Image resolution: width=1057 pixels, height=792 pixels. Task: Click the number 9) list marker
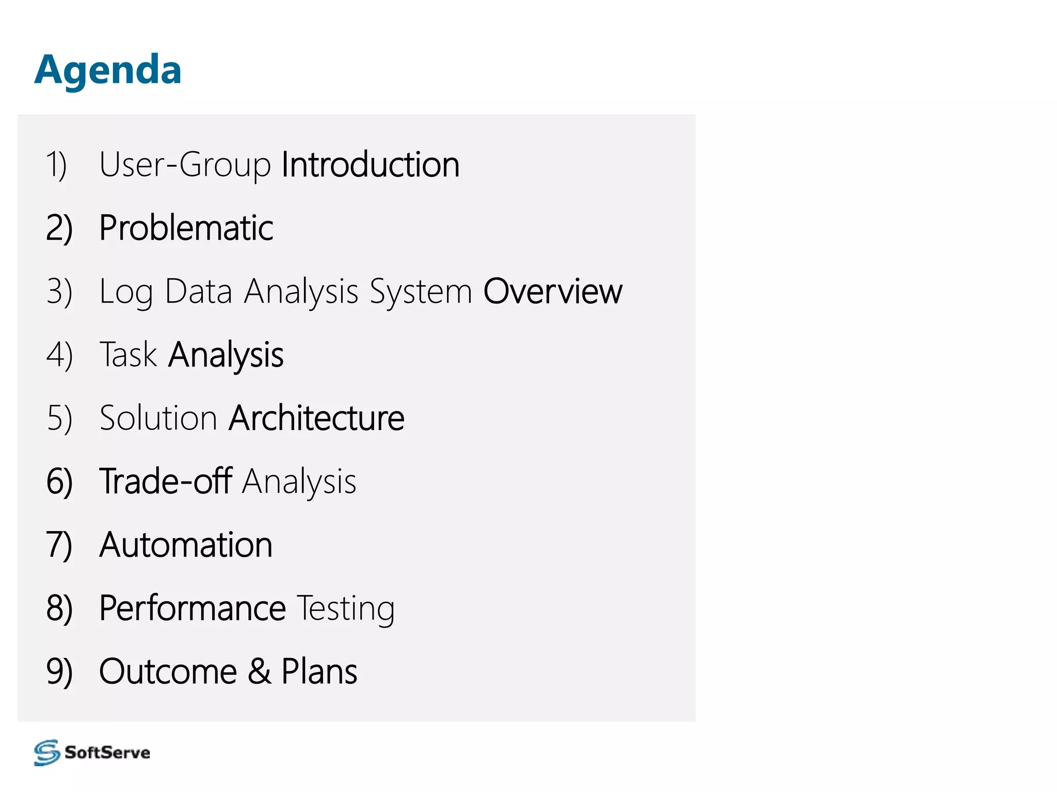[x=59, y=672]
